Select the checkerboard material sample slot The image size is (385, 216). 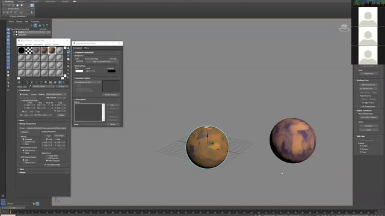pyautogui.click(x=29, y=50)
